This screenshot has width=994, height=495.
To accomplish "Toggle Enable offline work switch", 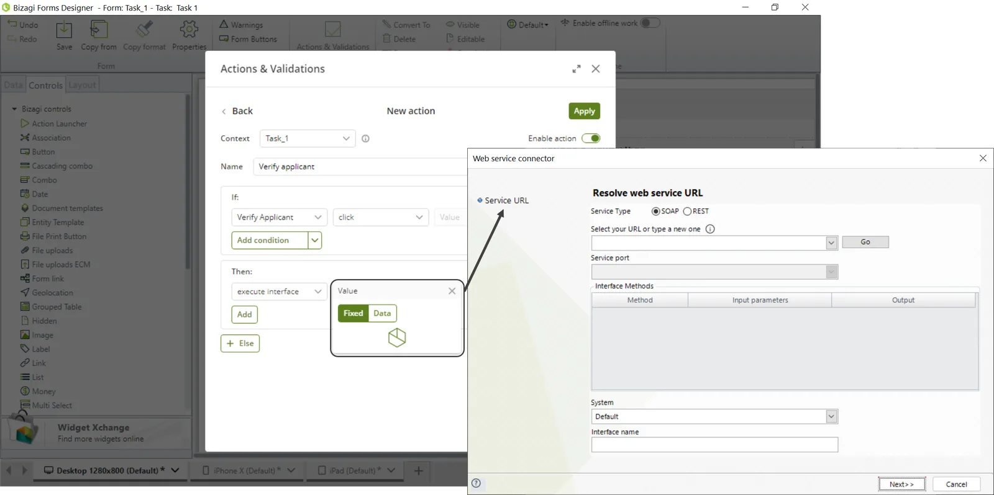I will click(650, 23).
